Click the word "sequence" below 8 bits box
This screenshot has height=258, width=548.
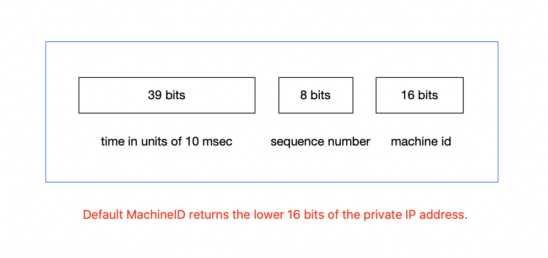click(297, 142)
